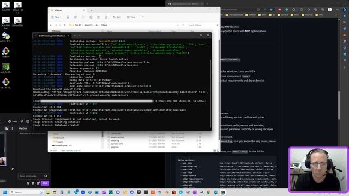Viewport: 349px width, 196px height.
Task: Open the SDNext - SD 1.5 desktop shortcut
Action: coord(17,7)
